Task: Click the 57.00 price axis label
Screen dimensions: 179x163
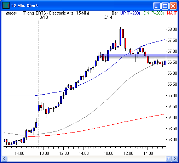Action: (172, 51)
